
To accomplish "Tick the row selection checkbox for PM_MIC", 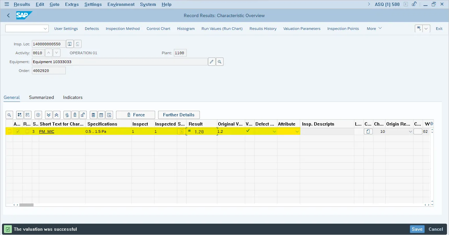I will pos(10,131).
